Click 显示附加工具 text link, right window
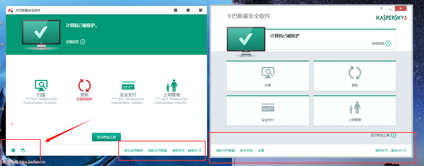The width and height of the screenshot is (424, 166). (380, 135)
